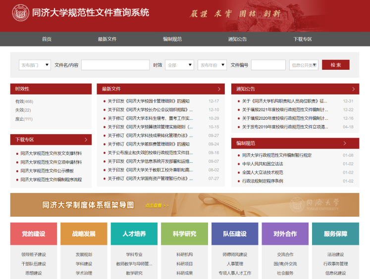Open the 科学研究 category tile

(185, 234)
